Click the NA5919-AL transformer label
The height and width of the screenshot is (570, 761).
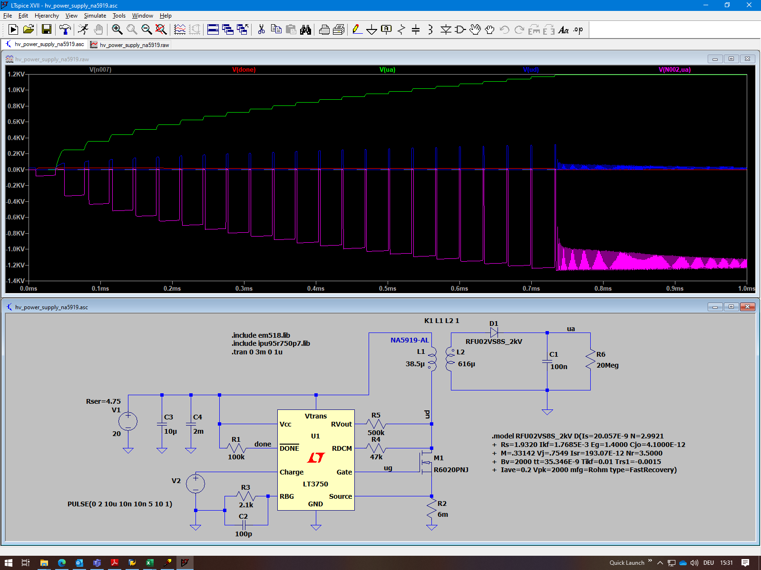click(410, 340)
